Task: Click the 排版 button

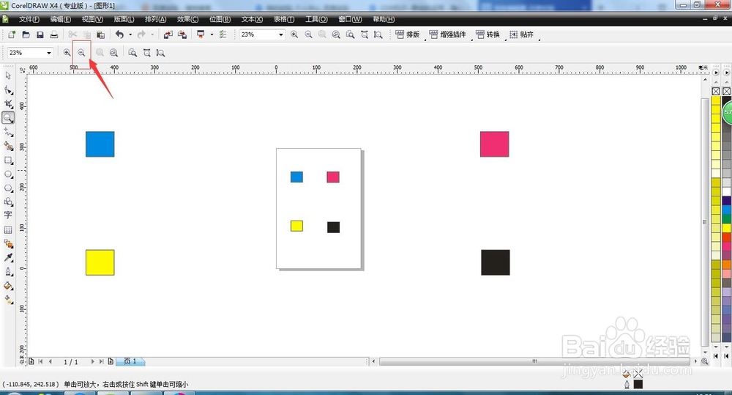Action: tap(408, 34)
